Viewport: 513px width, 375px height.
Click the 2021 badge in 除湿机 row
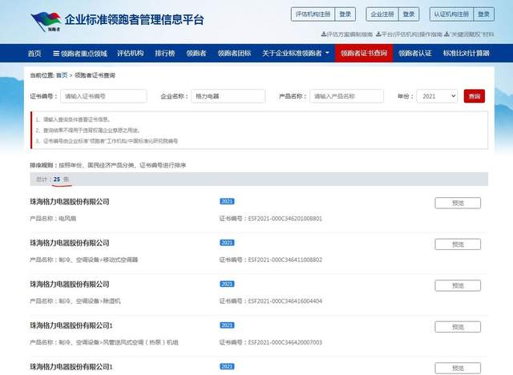(227, 284)
